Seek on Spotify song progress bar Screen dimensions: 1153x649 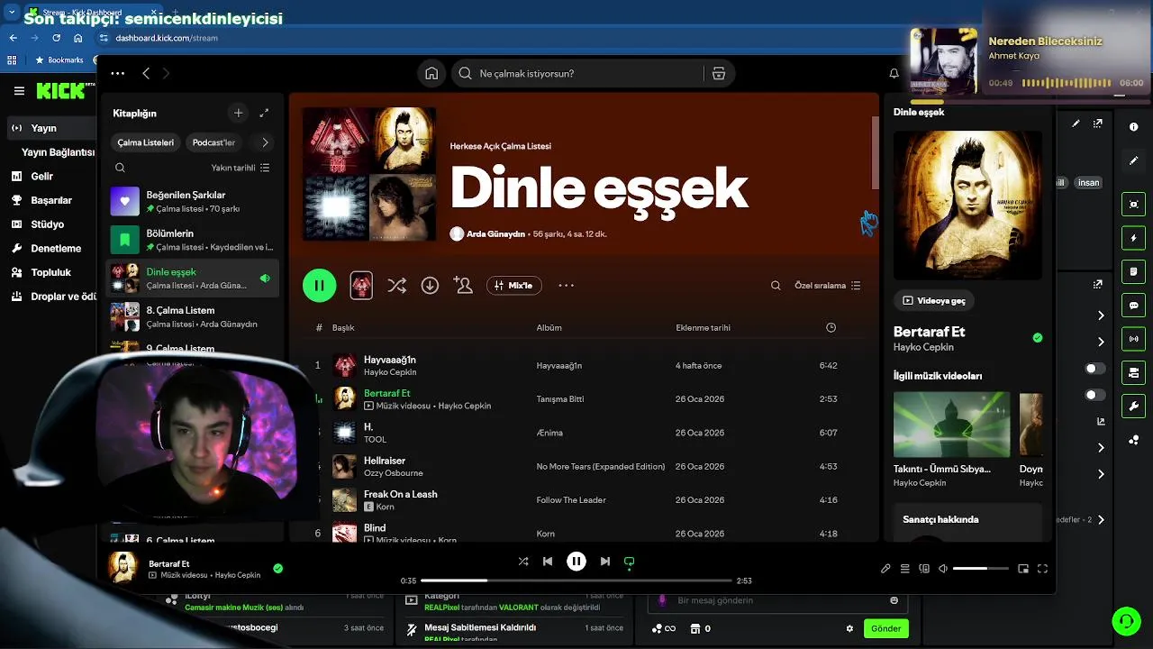coord(576,580)
